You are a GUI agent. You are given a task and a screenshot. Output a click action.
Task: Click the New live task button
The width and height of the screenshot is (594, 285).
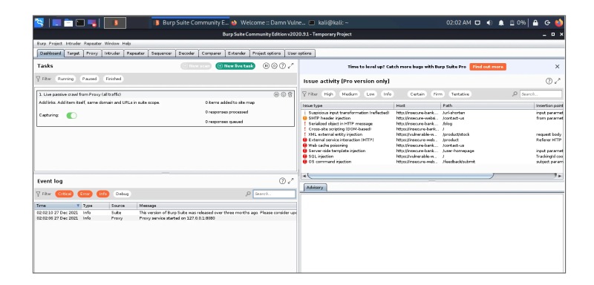click(235, 66)
